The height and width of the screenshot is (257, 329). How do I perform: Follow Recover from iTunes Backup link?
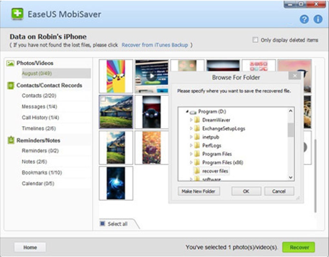pyautogui.click(x=155, y=45)
